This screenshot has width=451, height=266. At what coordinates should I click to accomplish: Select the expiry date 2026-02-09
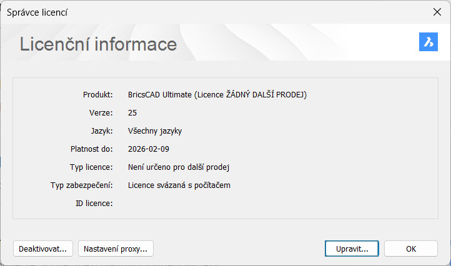(x=149, y=149)
